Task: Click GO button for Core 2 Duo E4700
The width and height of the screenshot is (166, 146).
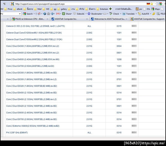Action: pyautogui.click(x=134, y=66)
